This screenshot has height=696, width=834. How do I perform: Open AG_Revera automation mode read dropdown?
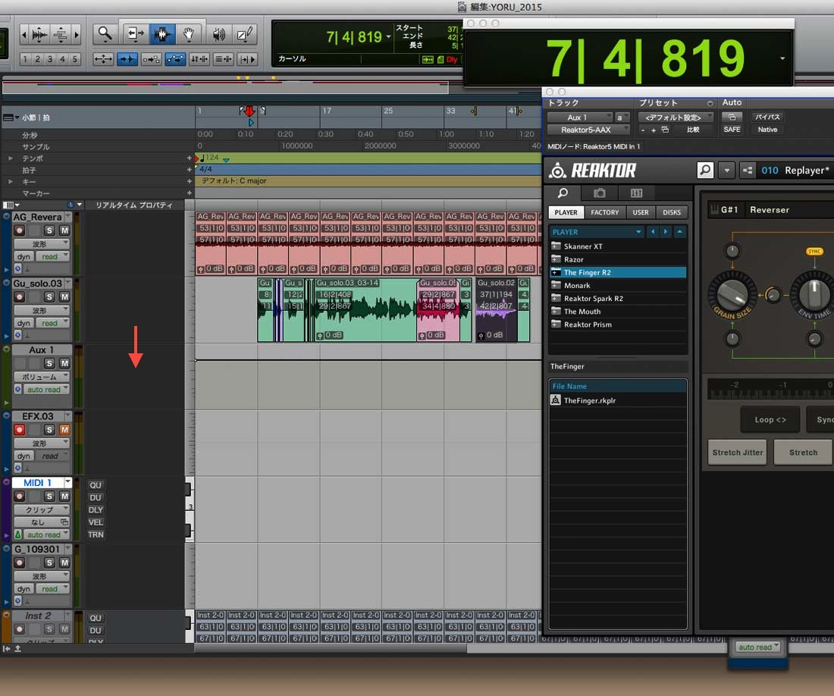pyautogui.click(x=52, y=256)
